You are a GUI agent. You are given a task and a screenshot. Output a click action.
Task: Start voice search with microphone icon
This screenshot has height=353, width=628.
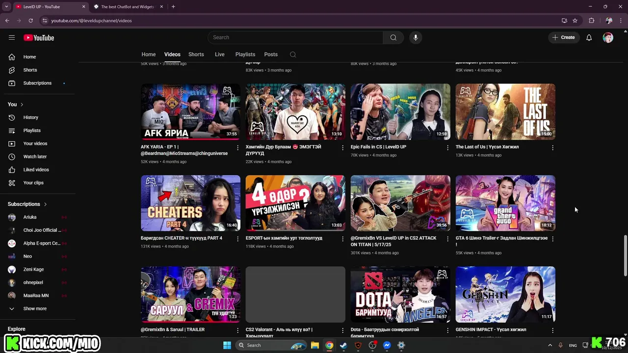point(416,37)
